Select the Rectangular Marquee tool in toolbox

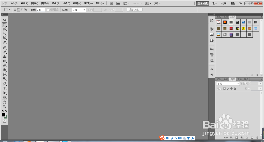tap(4, 25)
